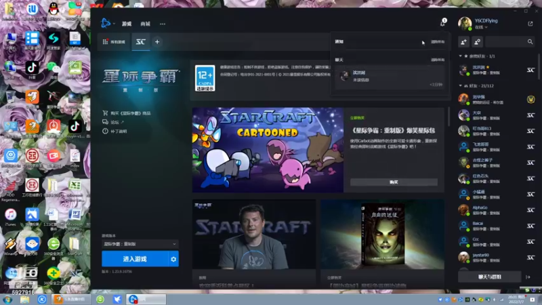This screenshot has width=542, height=305.
Task: Open the QQ penguin desktop icon
Action: point(54,10)
